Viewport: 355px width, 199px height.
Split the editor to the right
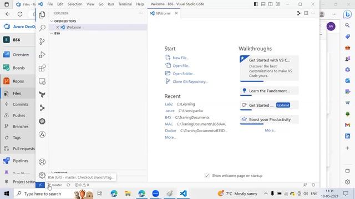(x=306, y=13)
